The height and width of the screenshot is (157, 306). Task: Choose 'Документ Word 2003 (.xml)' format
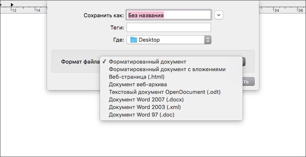(x=171, y=107)
